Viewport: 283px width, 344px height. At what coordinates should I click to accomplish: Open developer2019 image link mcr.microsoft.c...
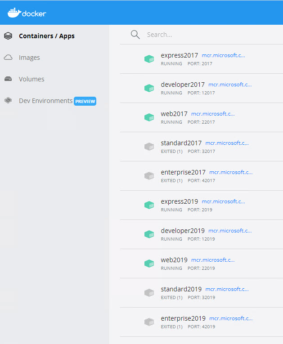[x=230, y=231]
